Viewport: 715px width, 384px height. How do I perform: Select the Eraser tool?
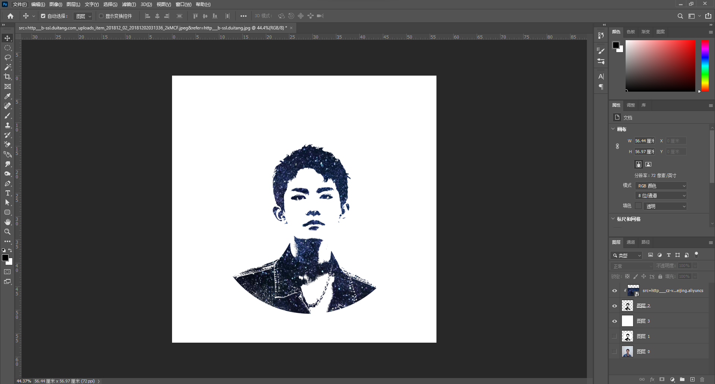coord(7,145)
